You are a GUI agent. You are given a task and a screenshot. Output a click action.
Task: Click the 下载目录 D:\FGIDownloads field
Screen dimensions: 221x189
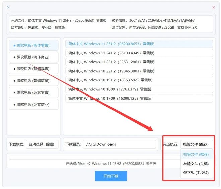point(120,144)
